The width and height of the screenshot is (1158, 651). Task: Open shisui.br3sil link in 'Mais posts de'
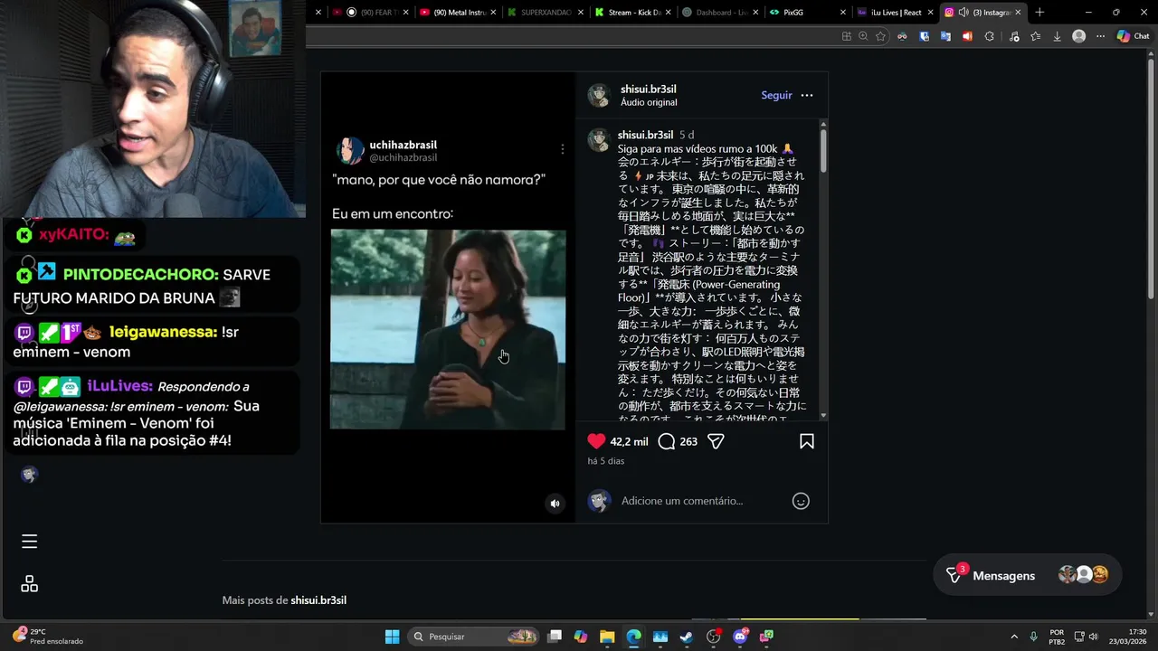318,600
